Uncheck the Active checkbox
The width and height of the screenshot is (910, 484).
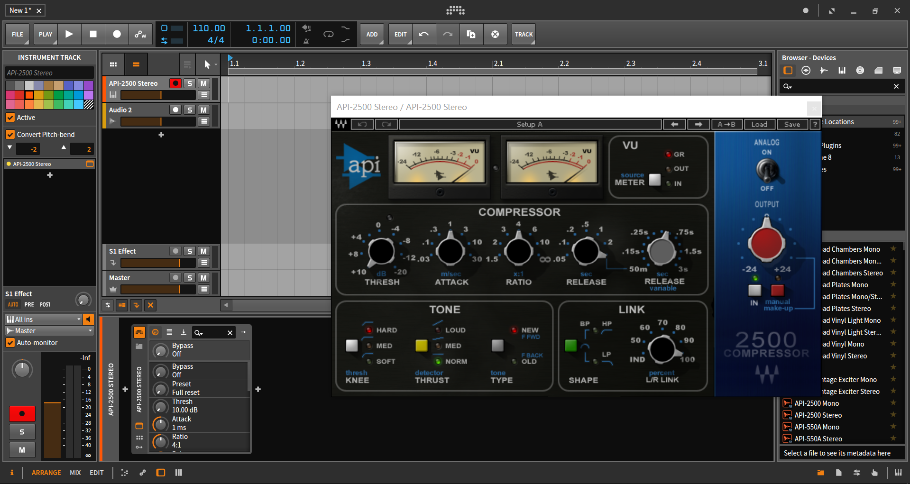pyautogui.click(x=10, y=118)
